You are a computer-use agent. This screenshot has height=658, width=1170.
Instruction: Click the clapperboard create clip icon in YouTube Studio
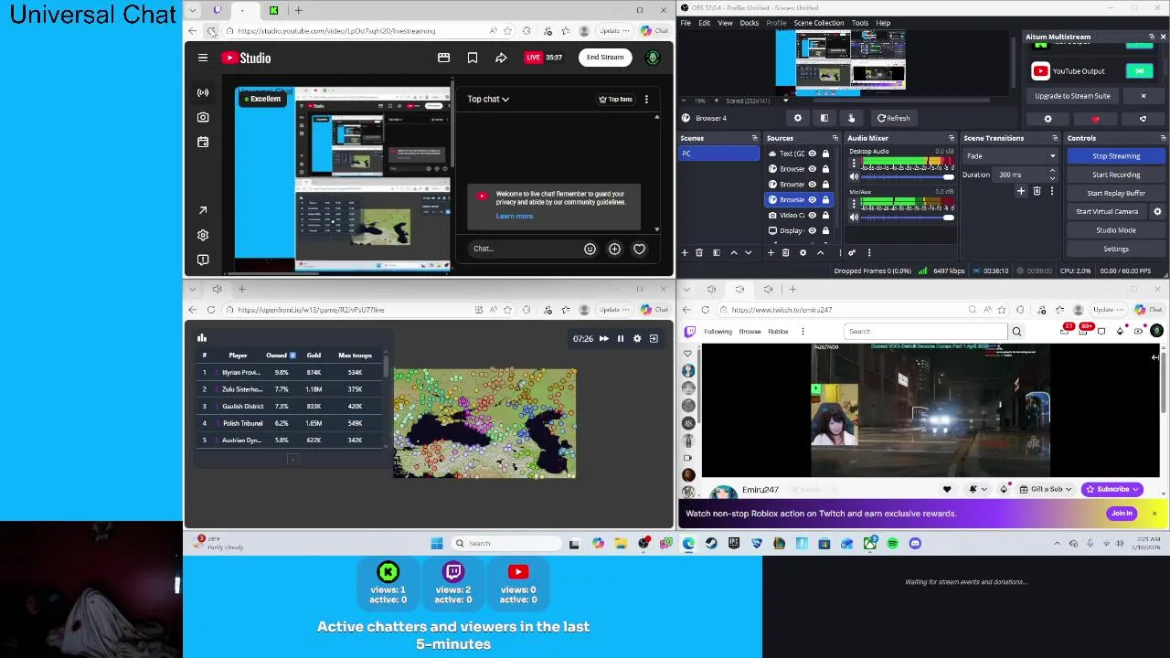(x=443, y=58)
